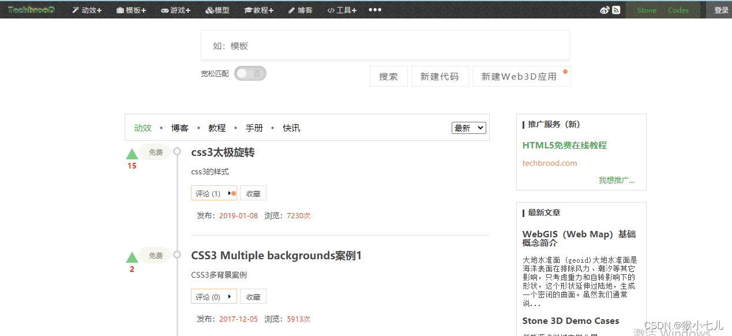Click the 新建代码 button
Image resolution: width=732 pixels, height=336 pixels.
click(440, 76)
